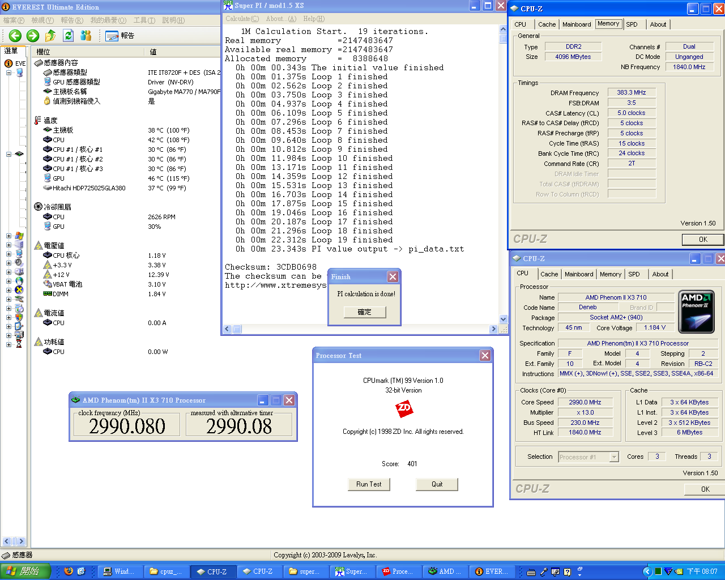The image size is (725, 580).
Task: Launch Firefox from the quick launch bar
Action: (x=69, y=572)
